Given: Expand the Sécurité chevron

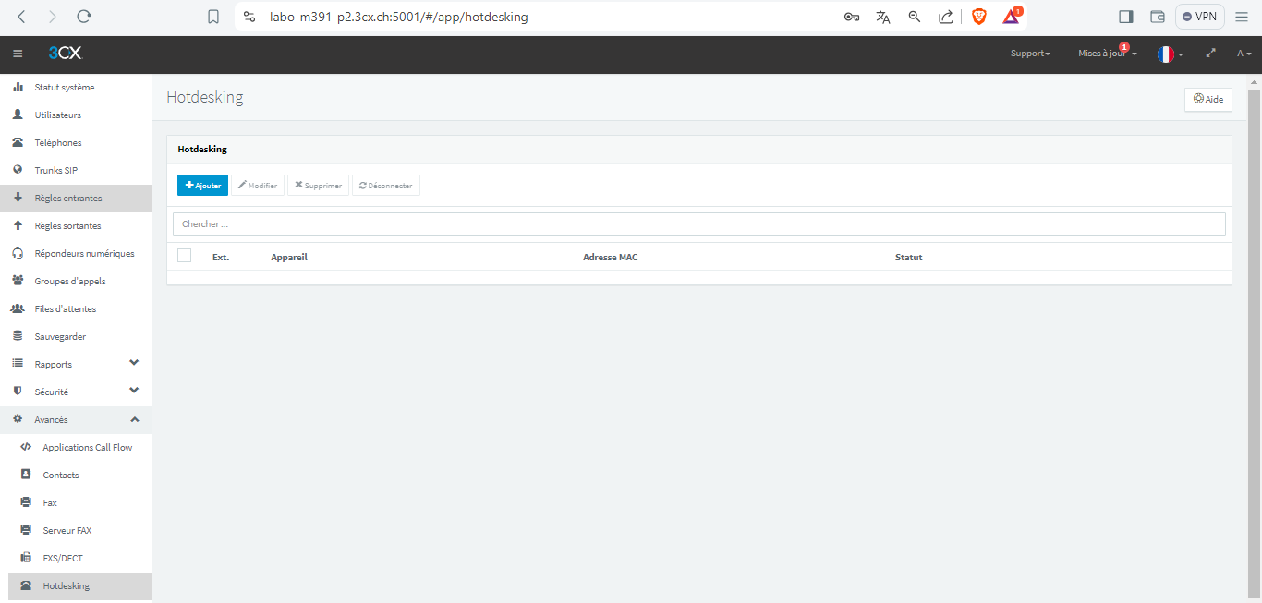Looking at the screenshot, I should [x=134, y=391].
